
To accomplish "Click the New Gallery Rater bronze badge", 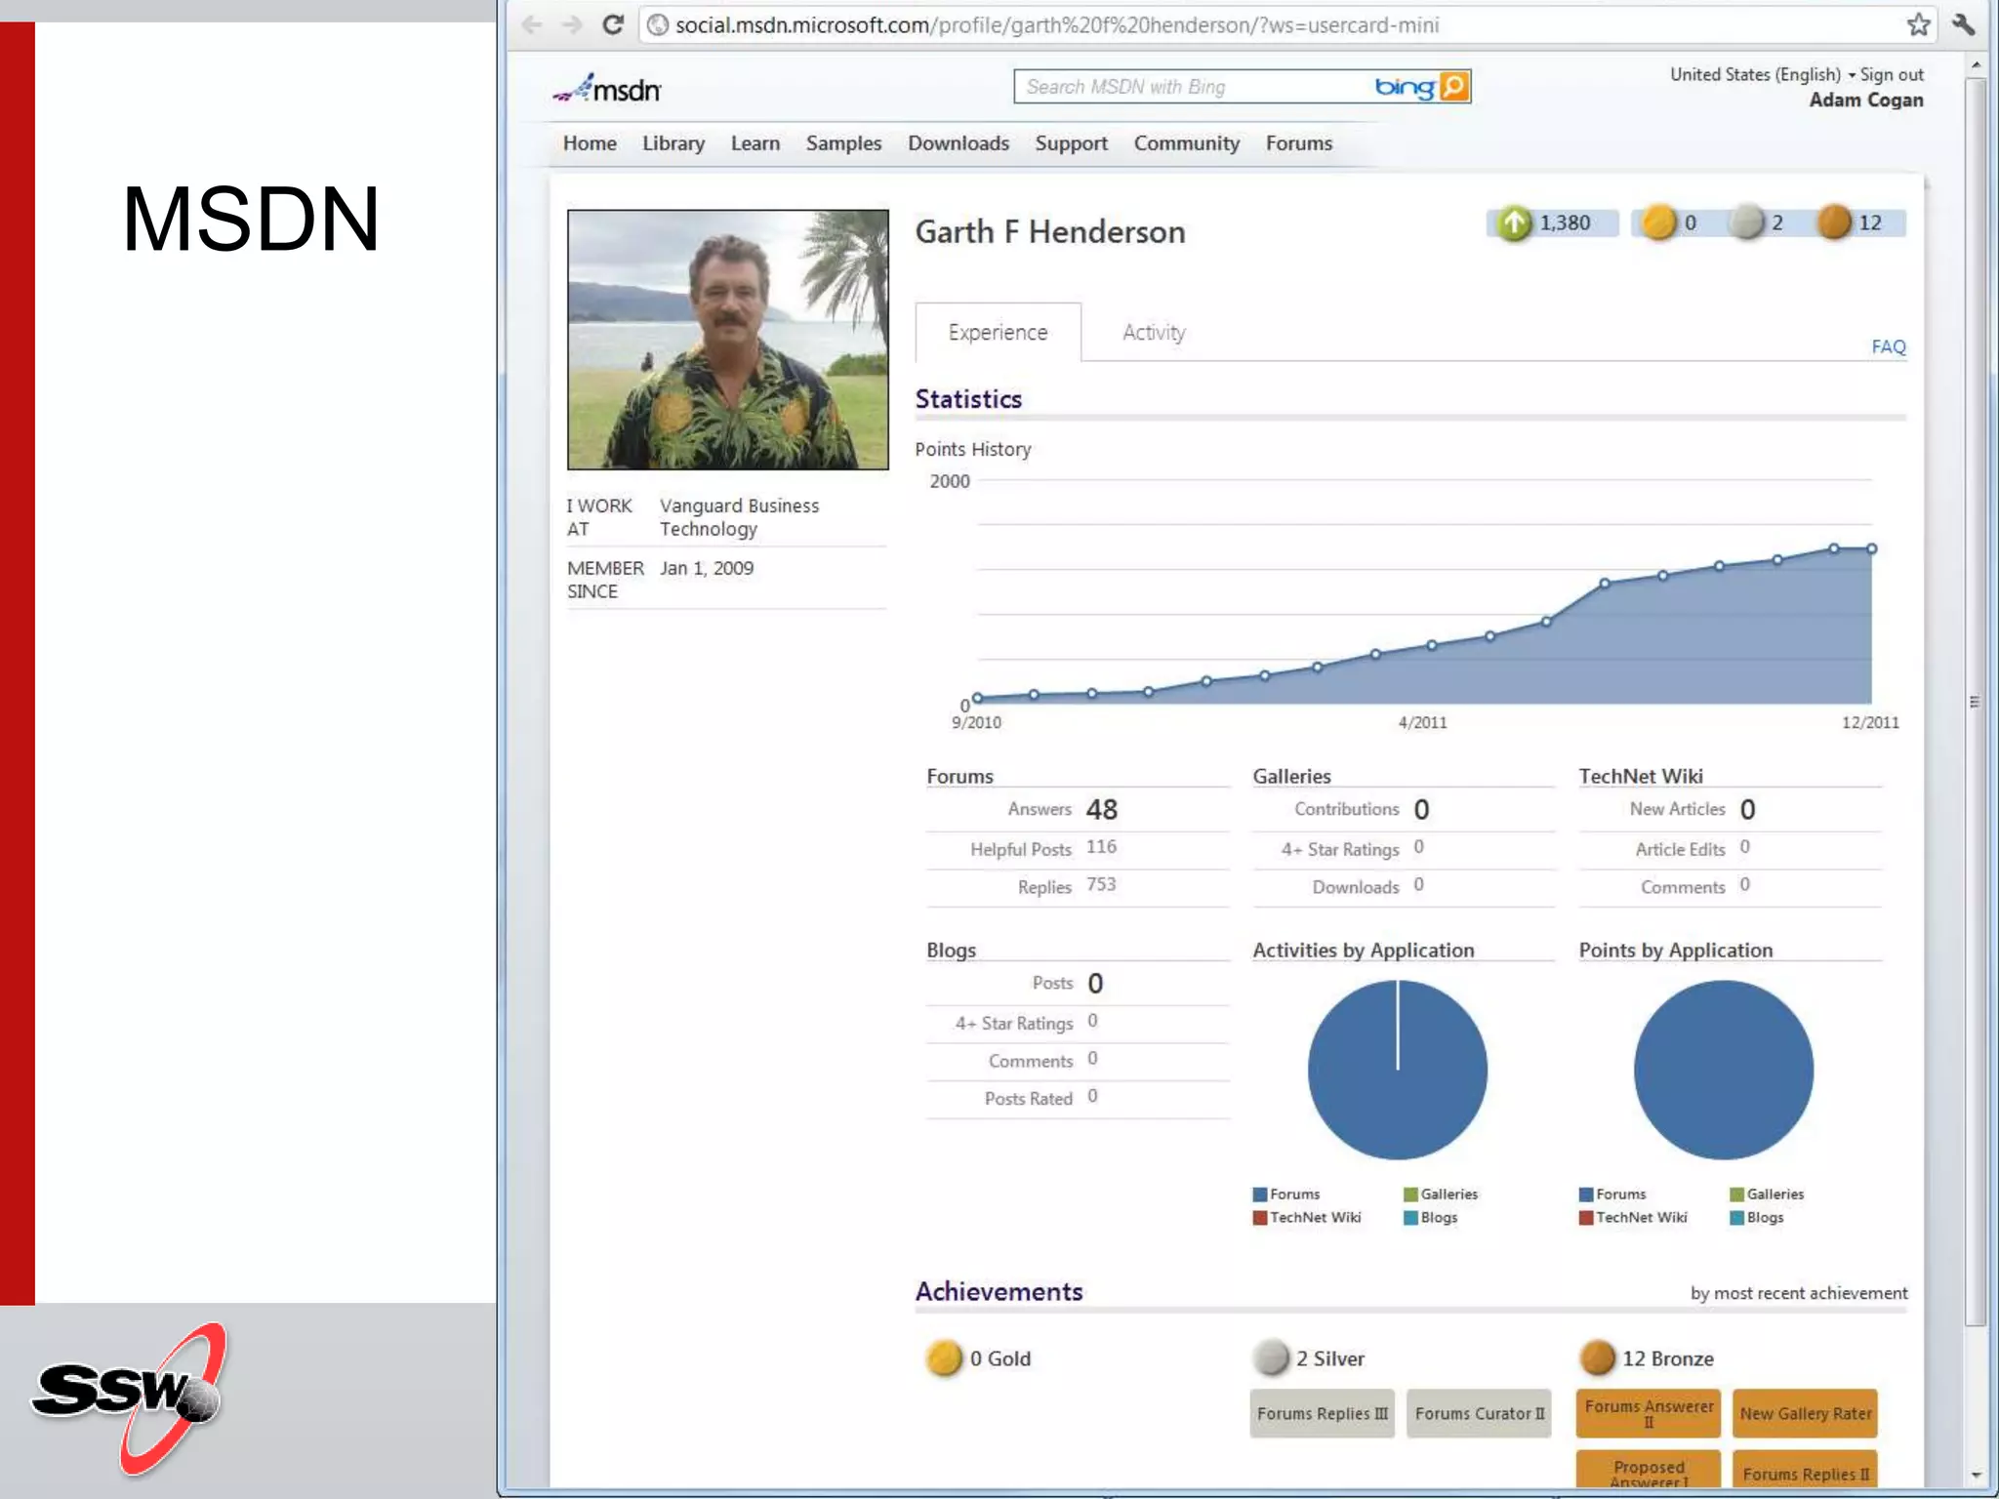I will click(1805, 1413).
